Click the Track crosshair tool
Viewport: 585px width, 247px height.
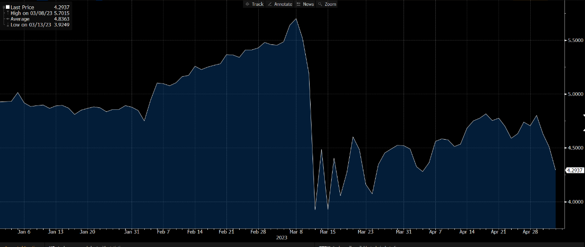pos(254,4)
